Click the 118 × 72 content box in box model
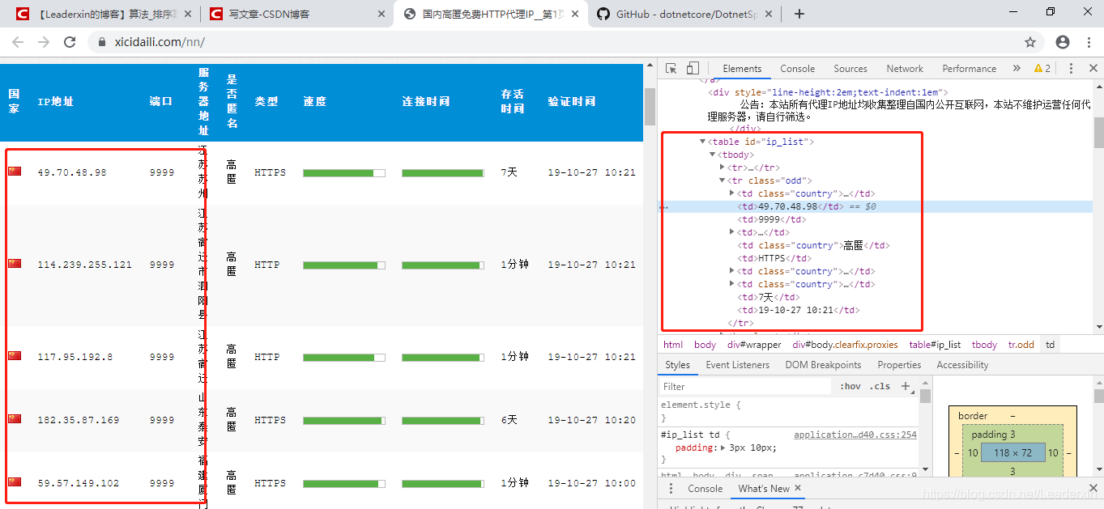 tap(1012, 453)
